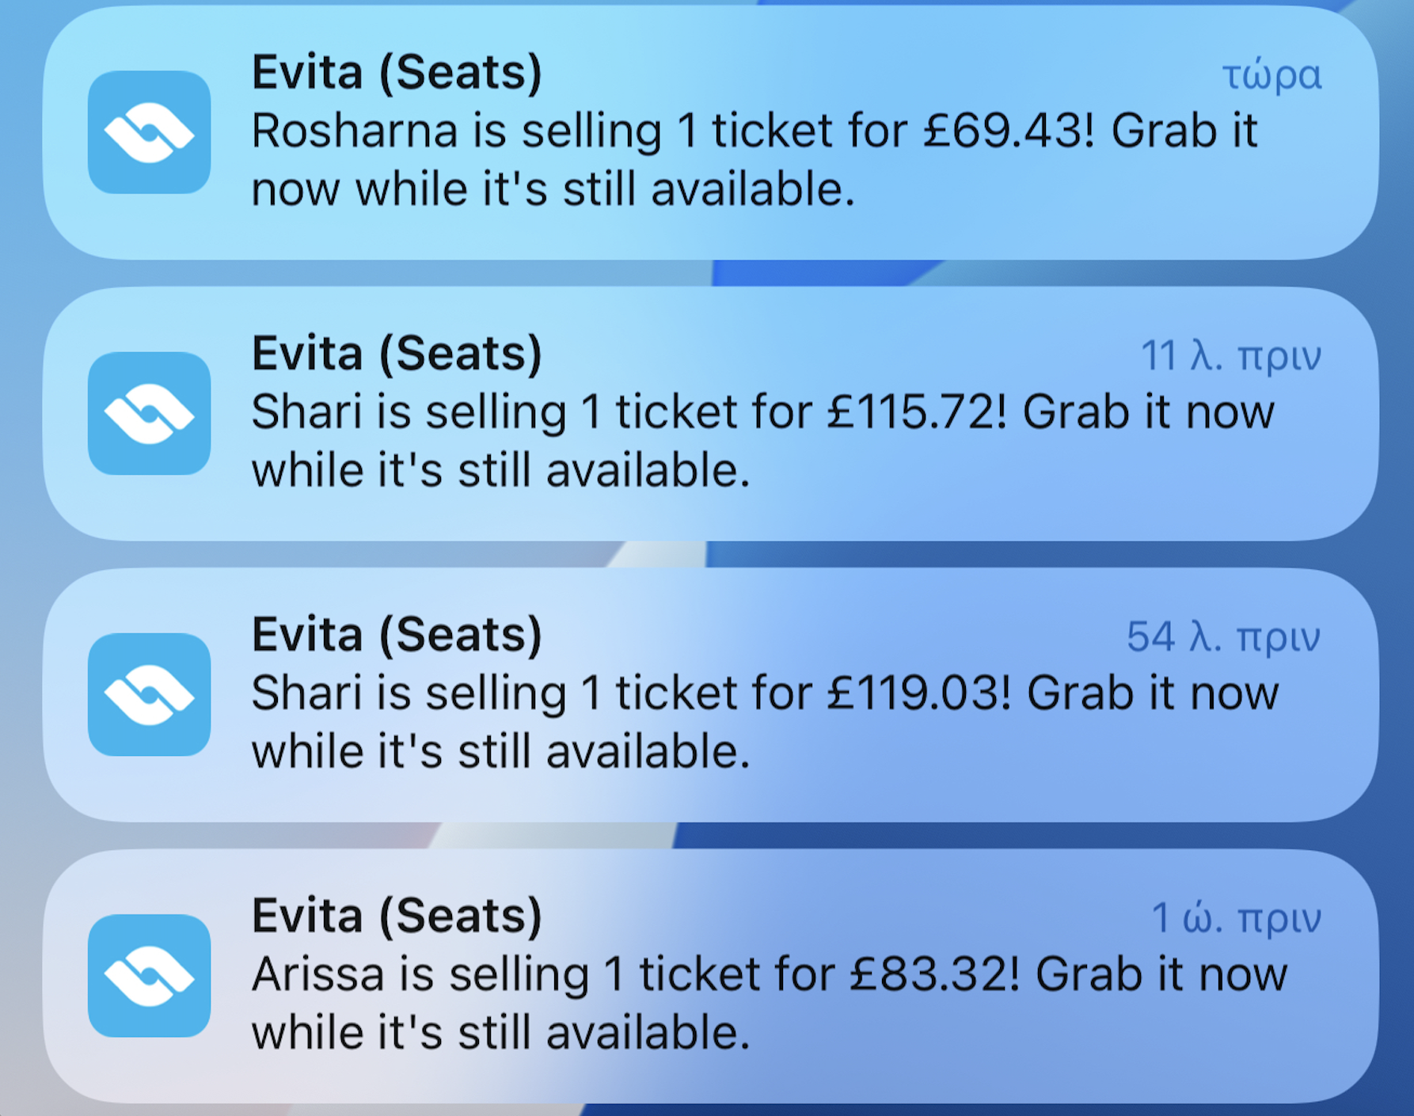Screen dimensions: 1414x1116
Task: Open the Arissa £83.32 ticket notification message
Action: 769,1003
